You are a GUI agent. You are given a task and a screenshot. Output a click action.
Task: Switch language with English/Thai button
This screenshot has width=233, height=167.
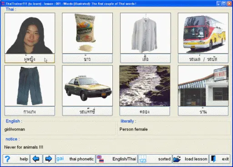(116, 159)
